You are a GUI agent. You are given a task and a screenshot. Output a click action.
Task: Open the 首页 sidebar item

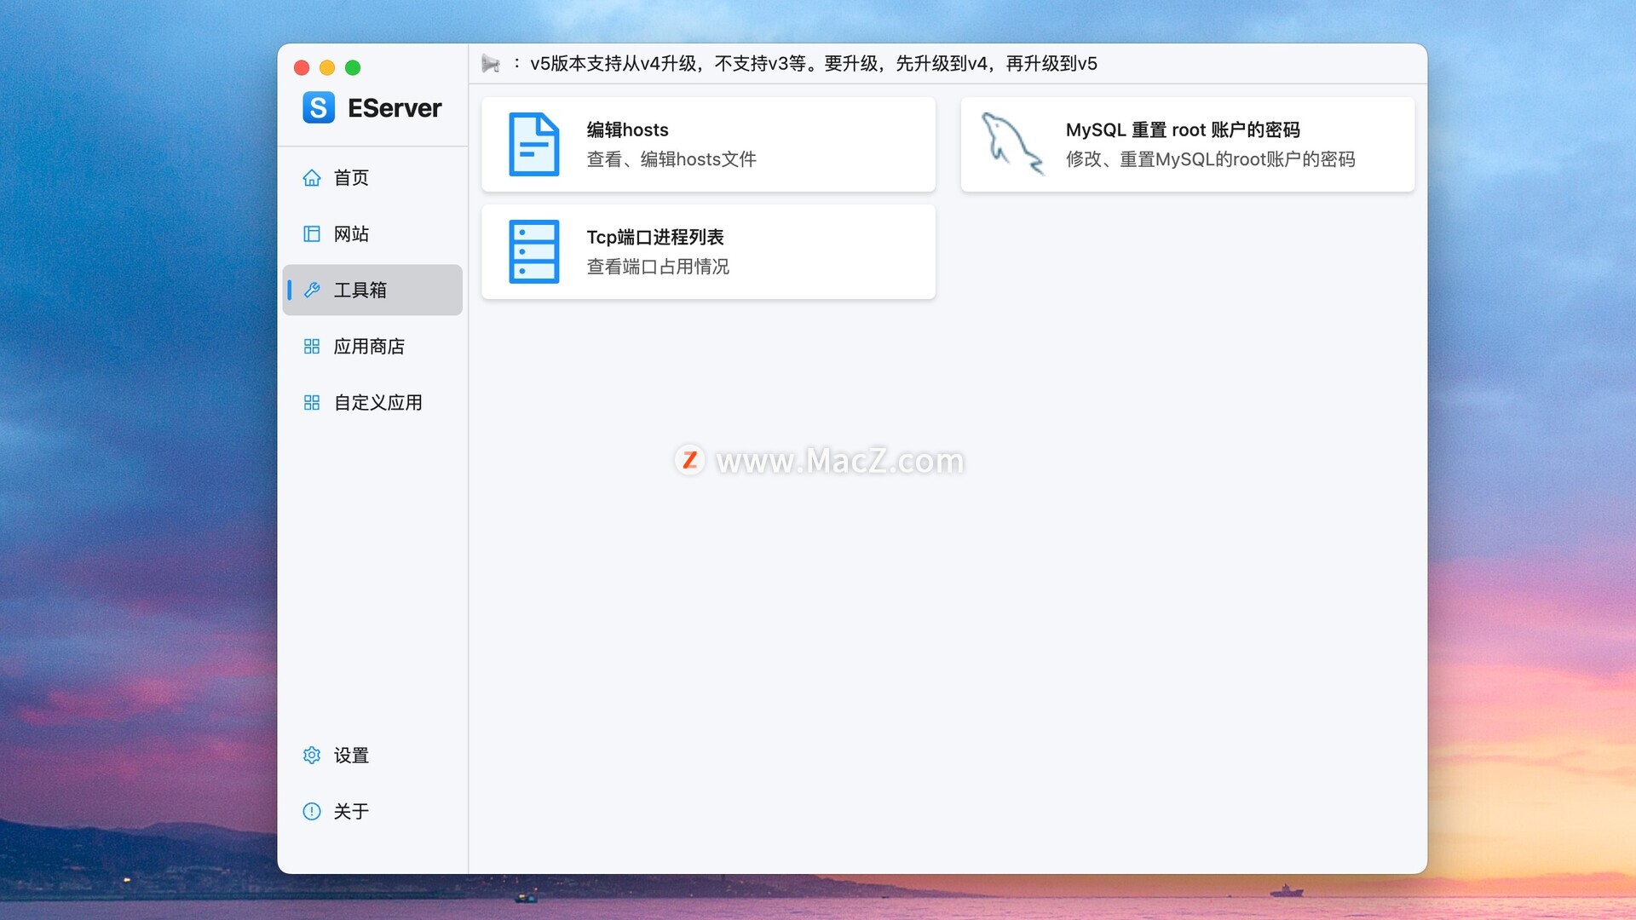pyautogui.click(x=351, y=177)
